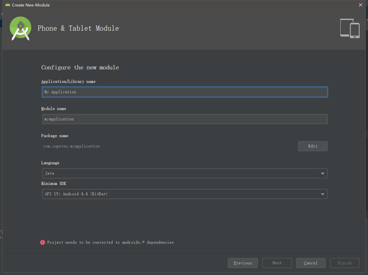The width and height of the screenshot is (368, 275).
Task: Click the Language label
Action: [x=50, y=163]
